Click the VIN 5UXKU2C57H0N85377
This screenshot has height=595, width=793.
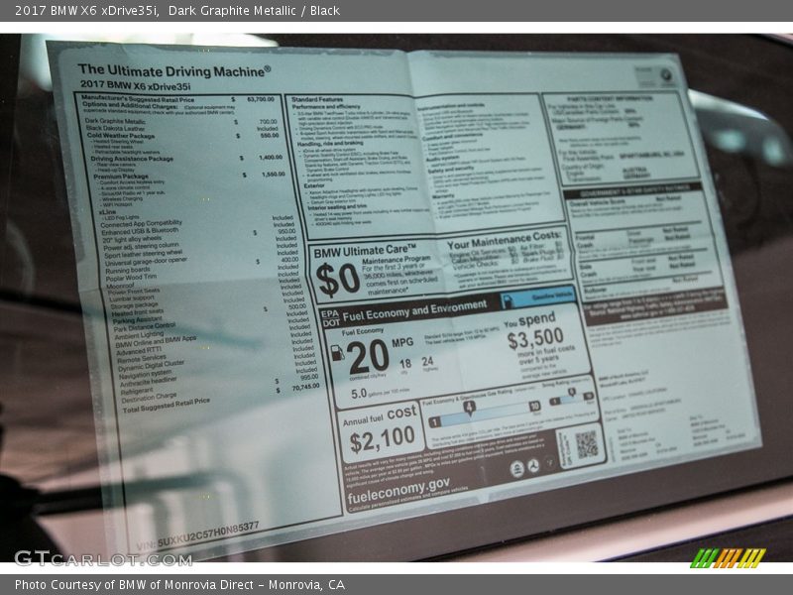pyautogui.click(x=208, y=535)
